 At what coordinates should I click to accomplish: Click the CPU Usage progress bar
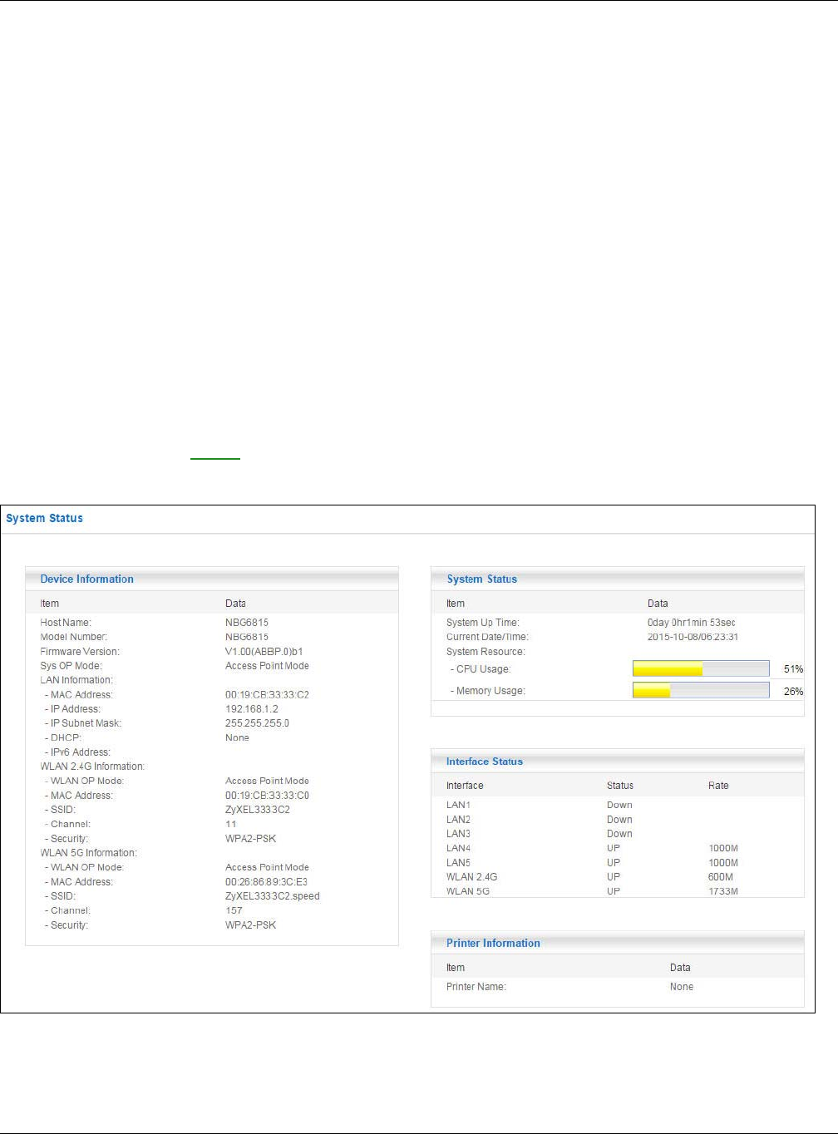click(x=701, y=668)
